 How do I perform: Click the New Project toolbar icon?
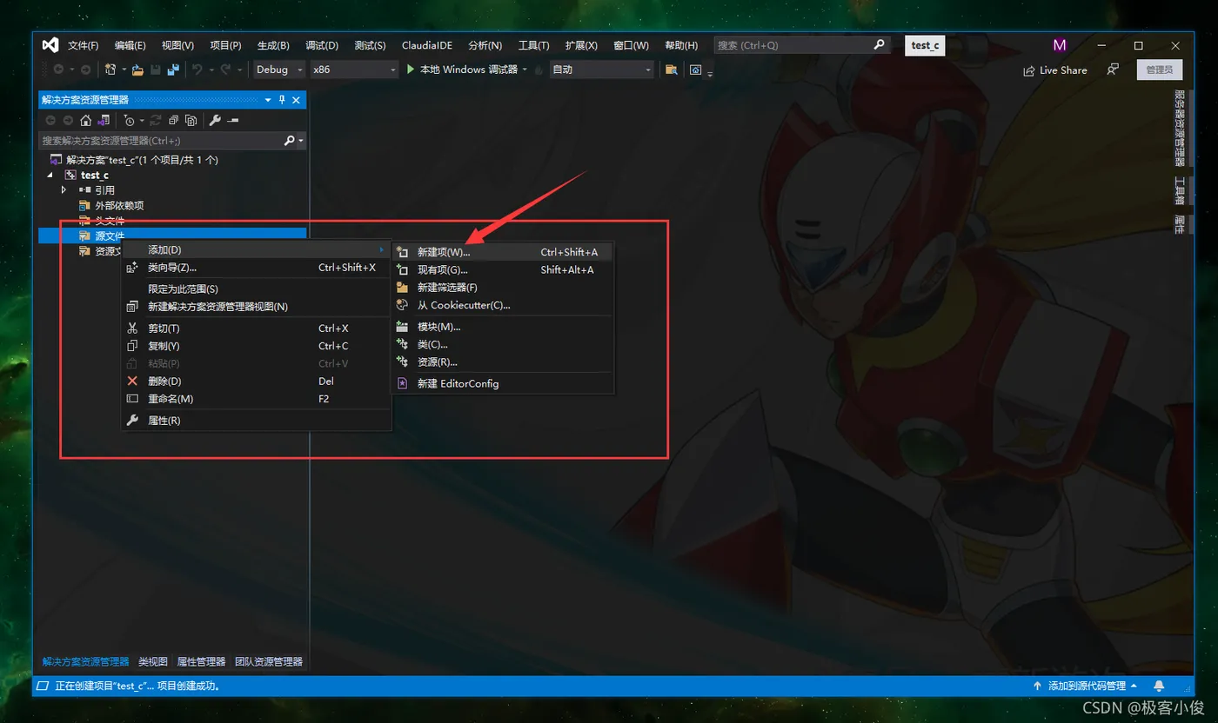point(110,70)
